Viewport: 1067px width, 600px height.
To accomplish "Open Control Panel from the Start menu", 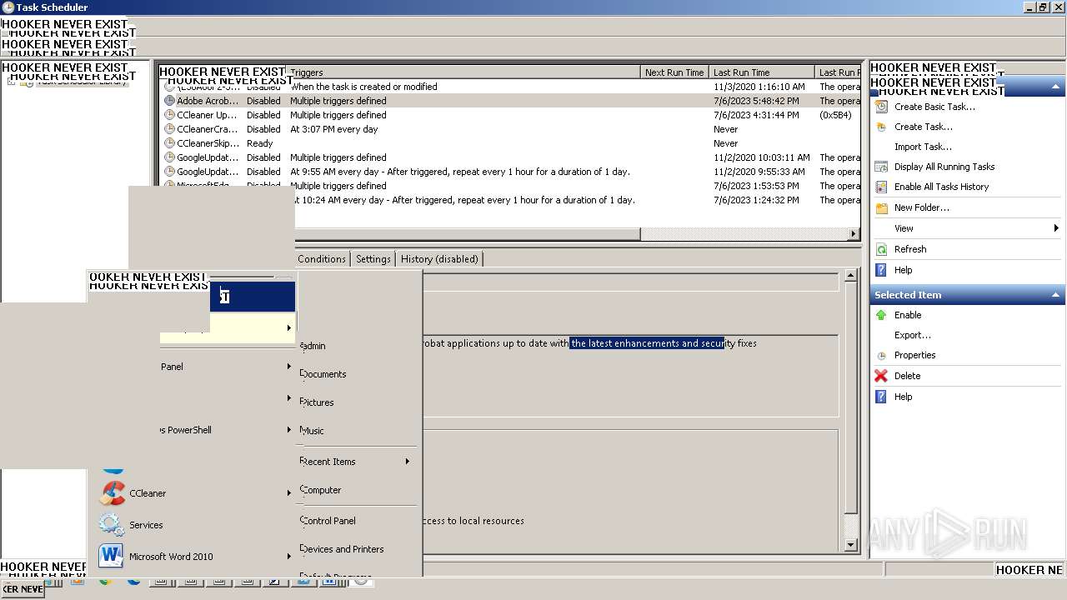I will [x=328, y=521].
